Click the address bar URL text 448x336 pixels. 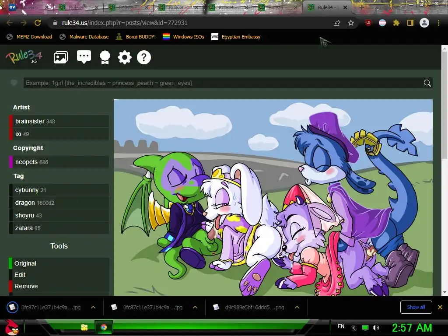click(125, 23)
